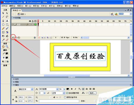Click the edit scene clapper icon

pyautogui.click(x=112, y=14)
